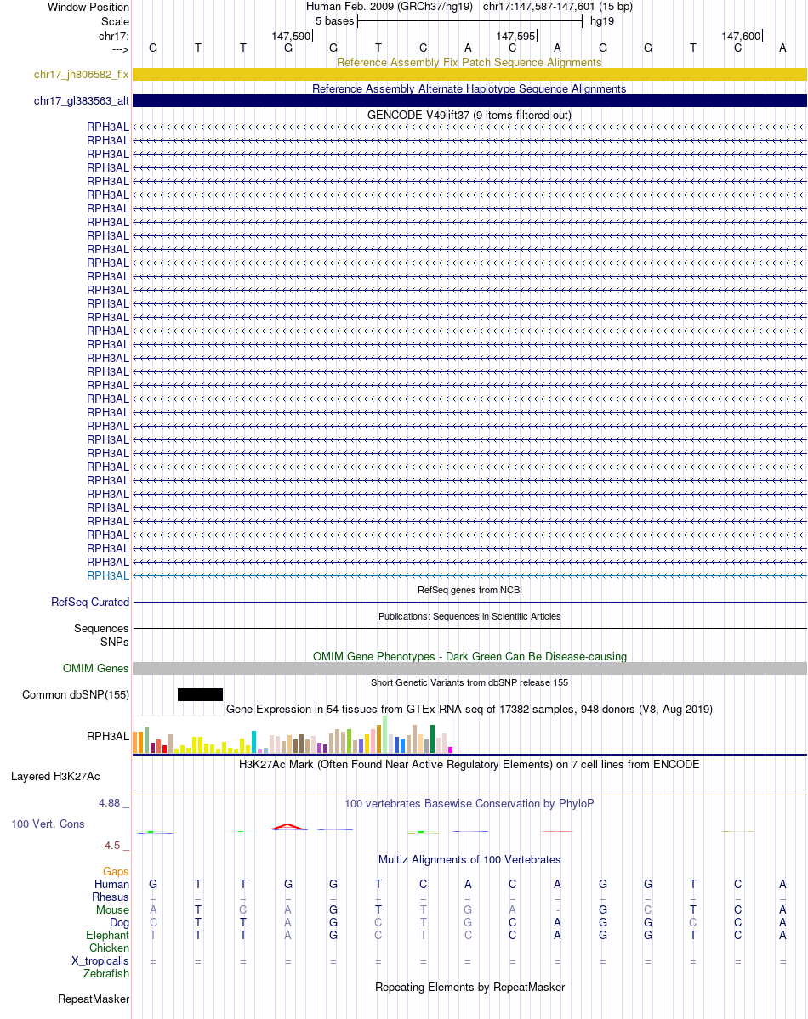The image size is (808, 1019).
Task: Click the OMIM Genes track label
Action: point(95,669)
